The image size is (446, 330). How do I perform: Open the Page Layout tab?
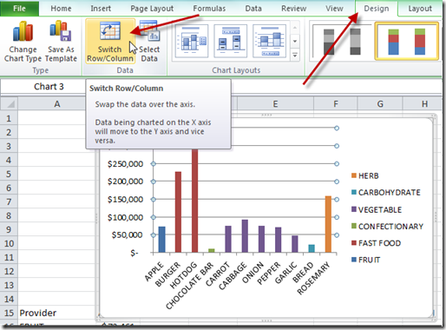coord(152,9)
